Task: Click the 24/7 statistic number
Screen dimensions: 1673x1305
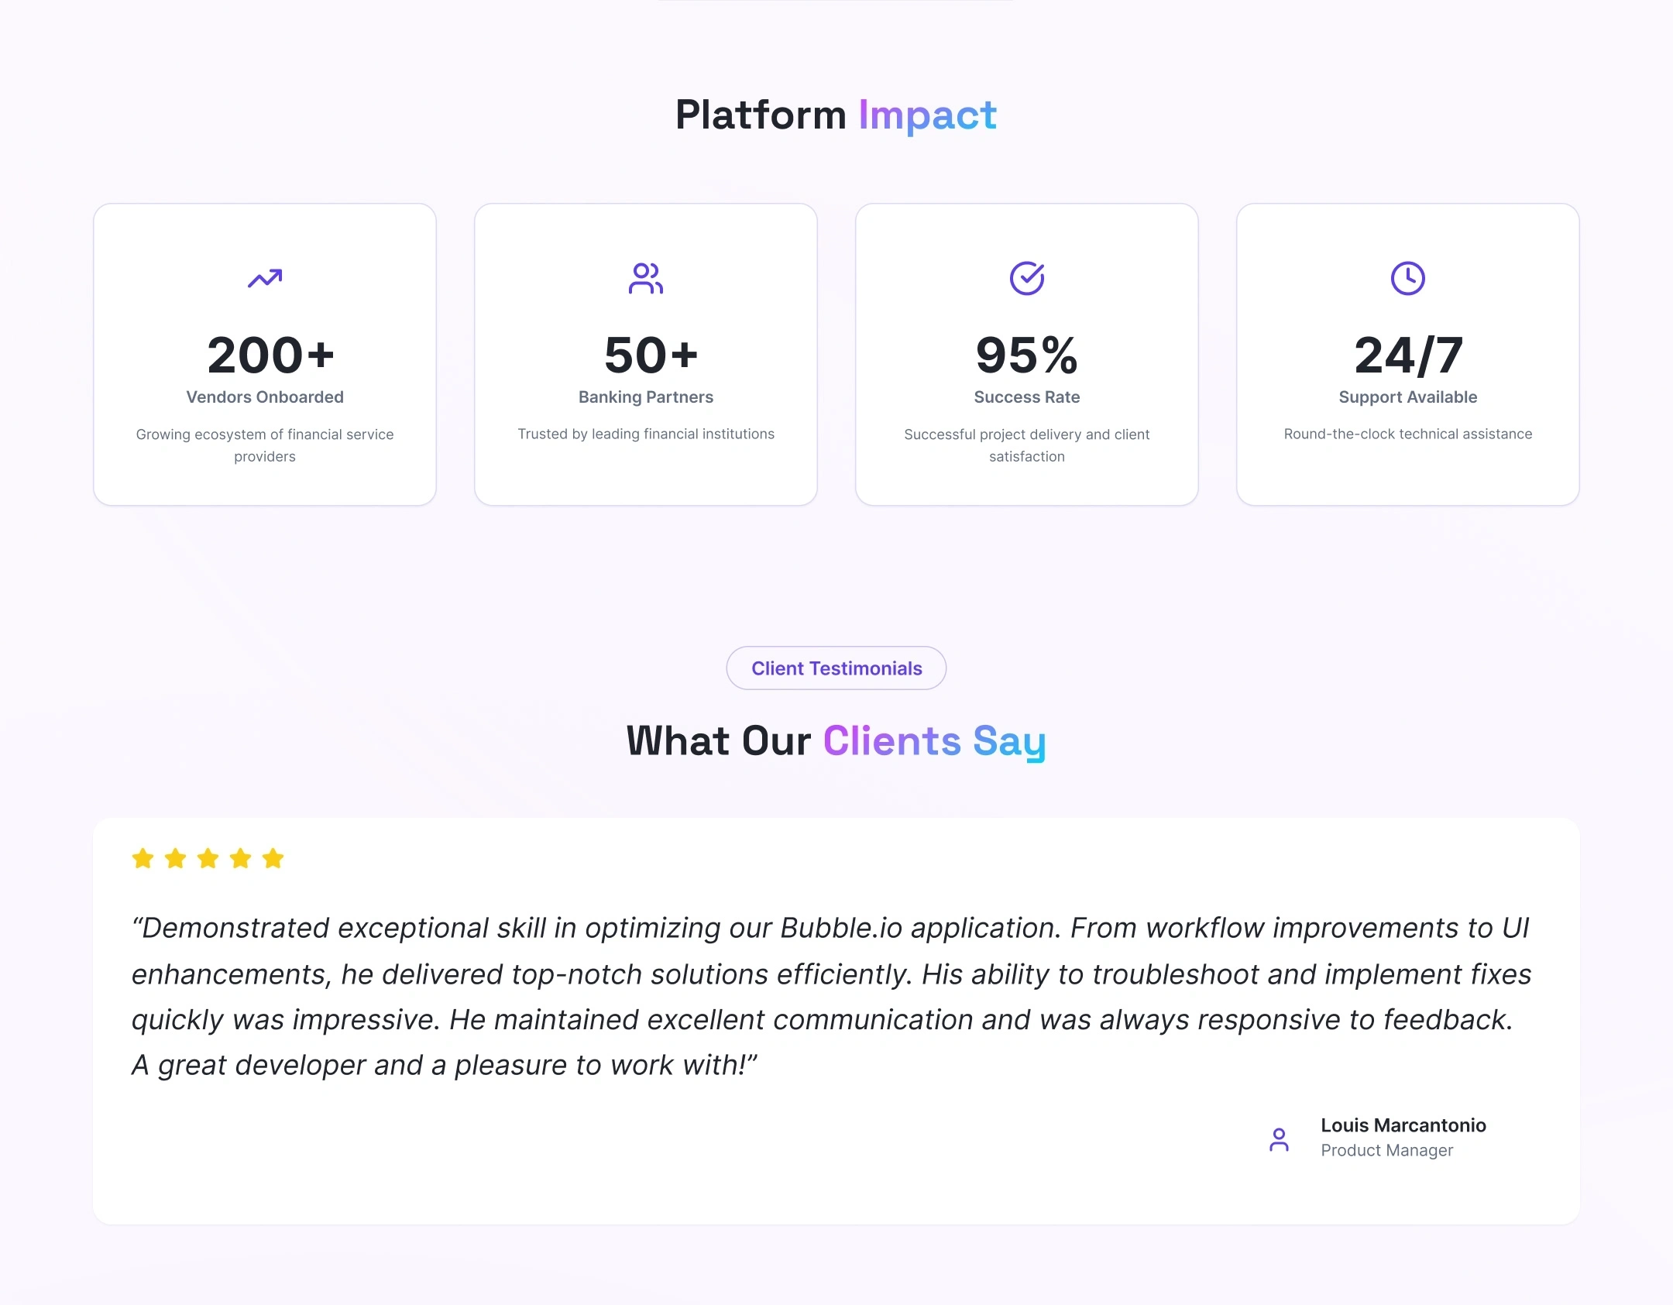Action: pos(1408,355)
